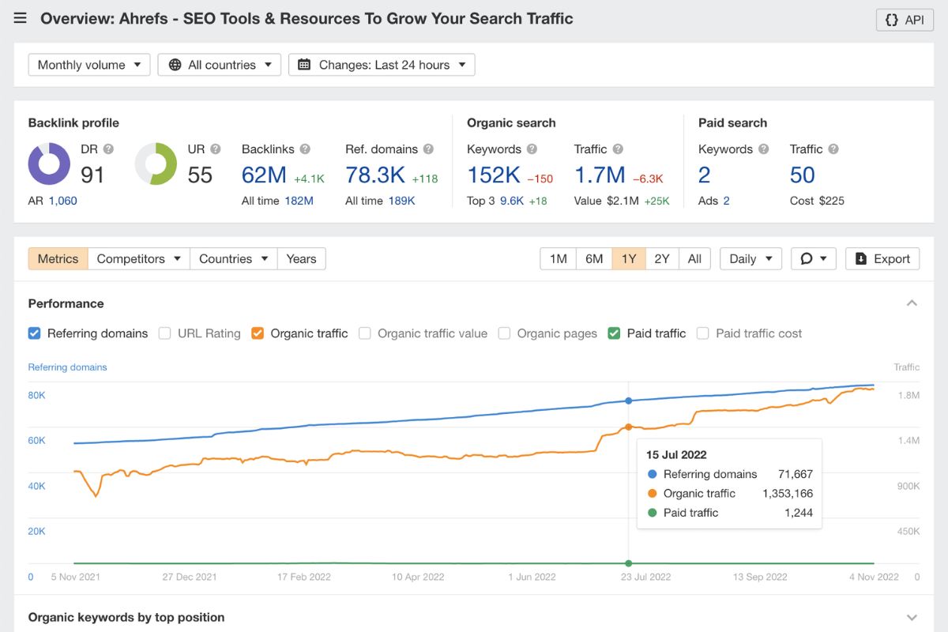The width and height of the screenshot is (948, 632).
Task: Open the Countries tab dropdown
Action: (x=234, y=258)
